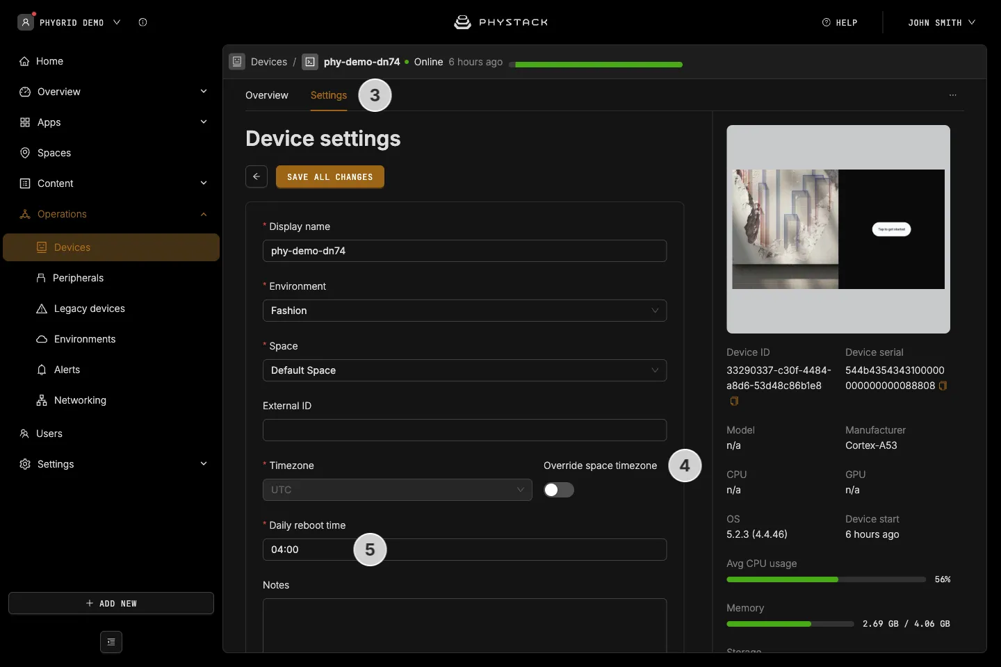Viewport: 1001px width, 667px height.
Task: Click the External ID input field
Action: (464, 430)
